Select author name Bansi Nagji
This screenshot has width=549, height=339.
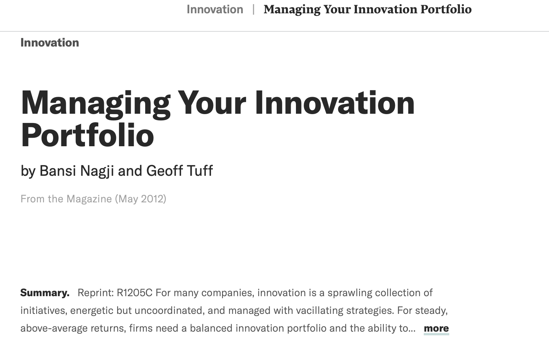76,171
